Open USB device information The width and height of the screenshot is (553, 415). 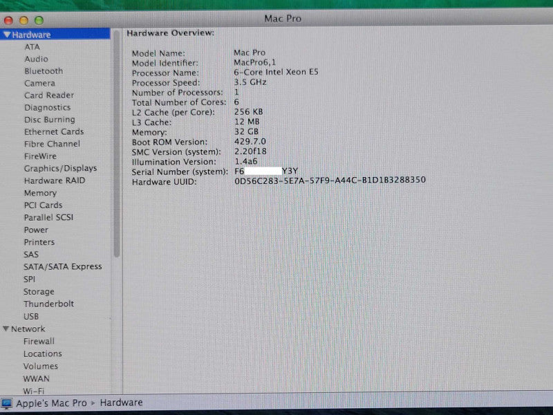click(x=31, y=317)
